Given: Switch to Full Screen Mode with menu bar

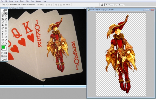Looking at the screenshot, I should click(4, 56).
